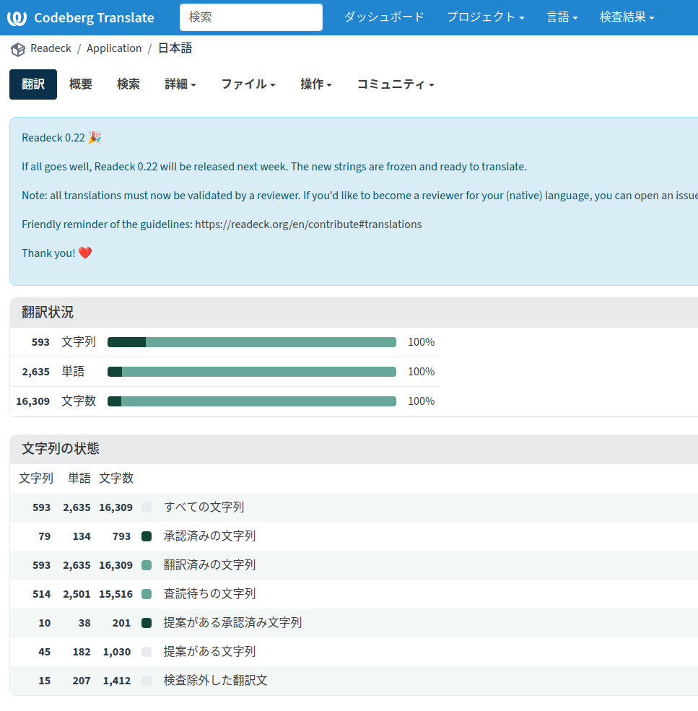Click the Codeberg Translate logo icon
Viewport: 698px width, 711px height.
(x=17, y=17)
